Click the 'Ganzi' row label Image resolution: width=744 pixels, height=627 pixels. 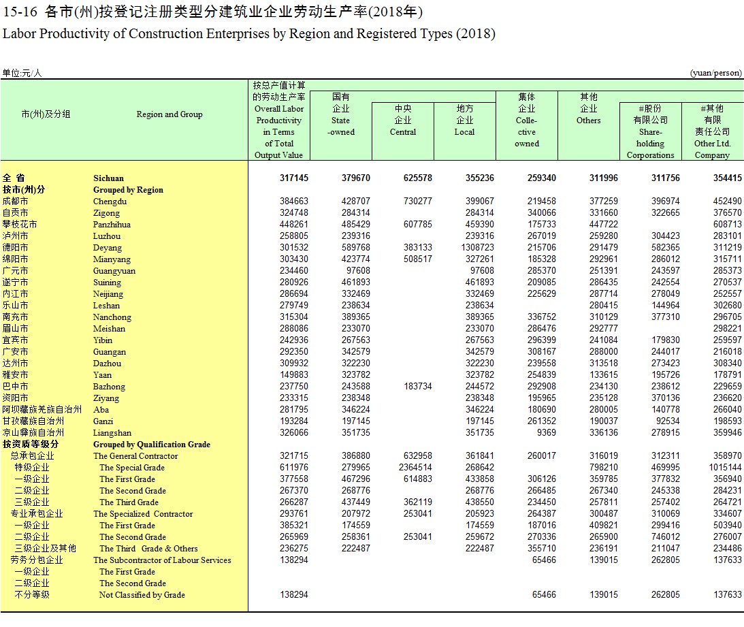coord(103,421)
